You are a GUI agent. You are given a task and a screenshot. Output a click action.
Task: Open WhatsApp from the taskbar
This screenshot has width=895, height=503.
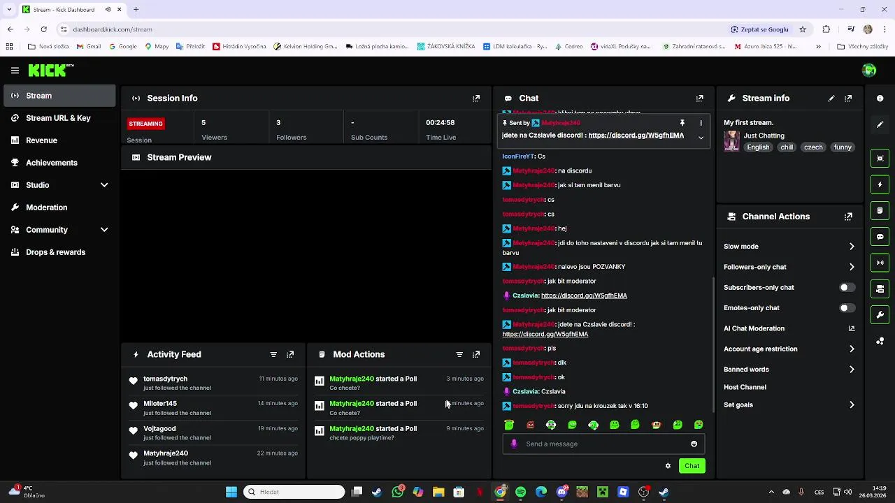tap(398, 492)
